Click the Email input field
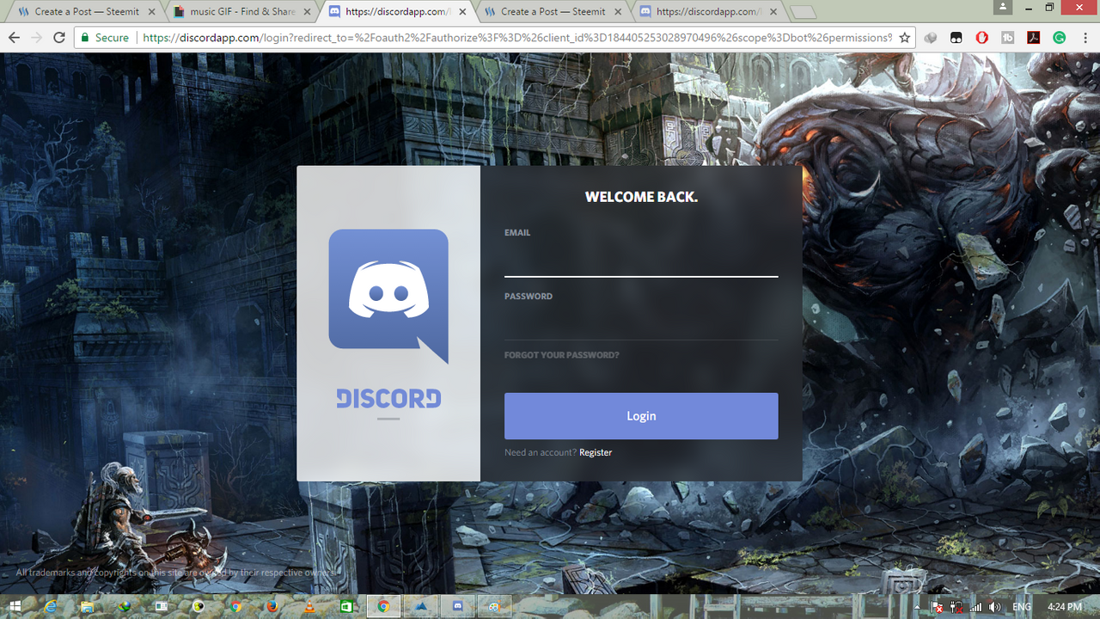Viewport: 1100px width, 619px height. (x=641, y=259)
